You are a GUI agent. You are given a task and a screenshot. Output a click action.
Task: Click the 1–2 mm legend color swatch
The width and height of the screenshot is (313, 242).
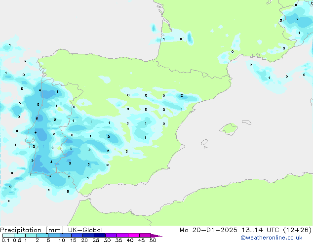tap(31, 236)
